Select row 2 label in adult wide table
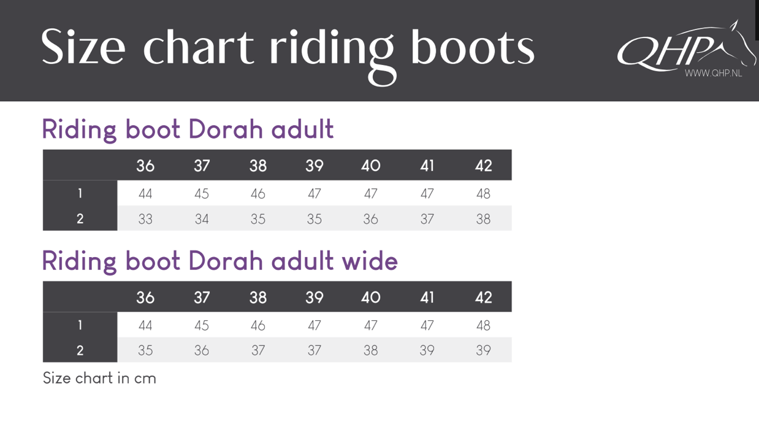 (80, 350)
